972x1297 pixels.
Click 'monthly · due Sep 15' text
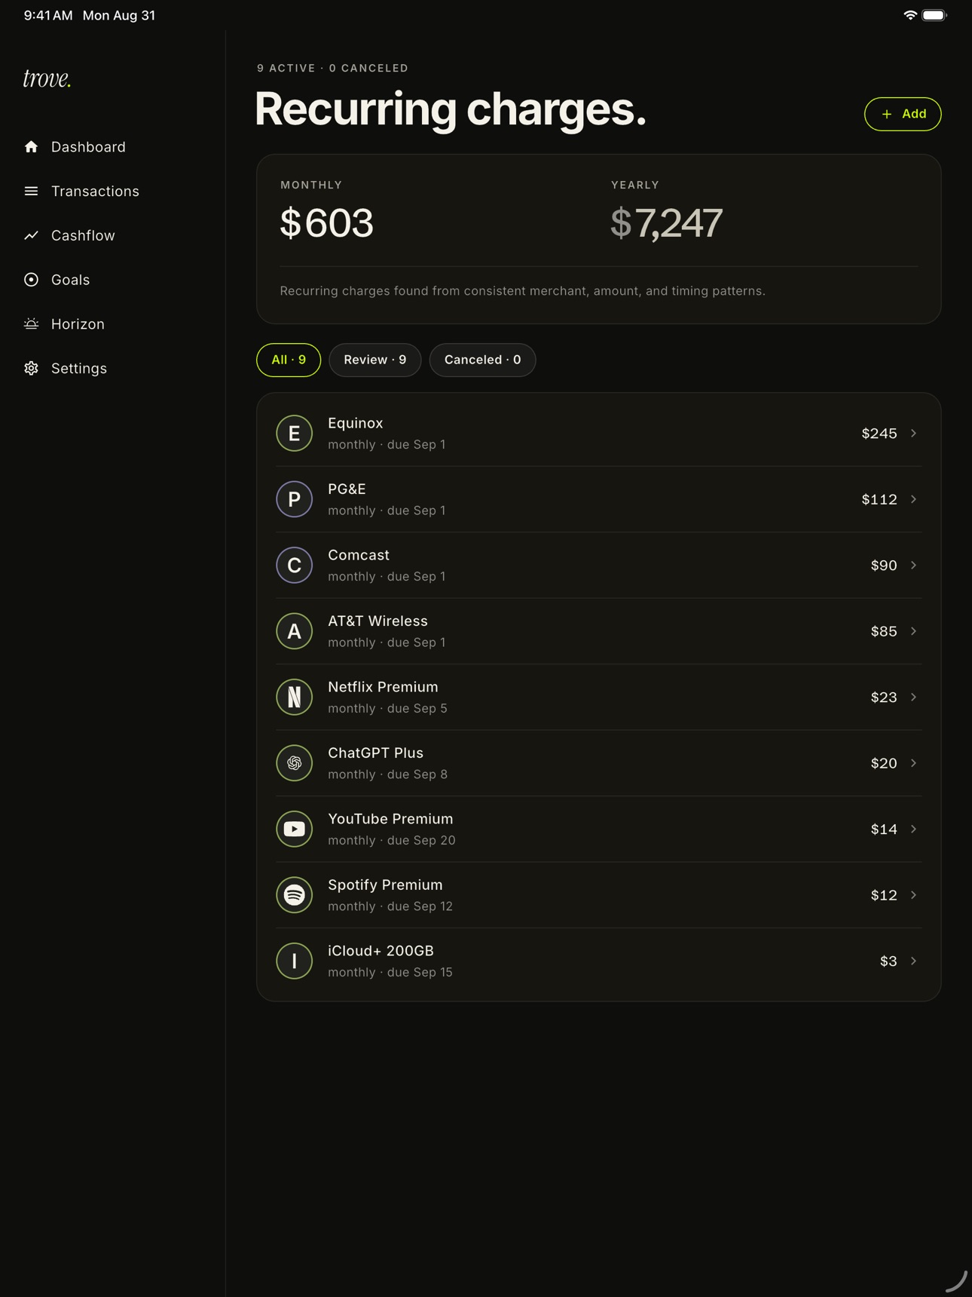pyautogui.click(x=390, y=972)
